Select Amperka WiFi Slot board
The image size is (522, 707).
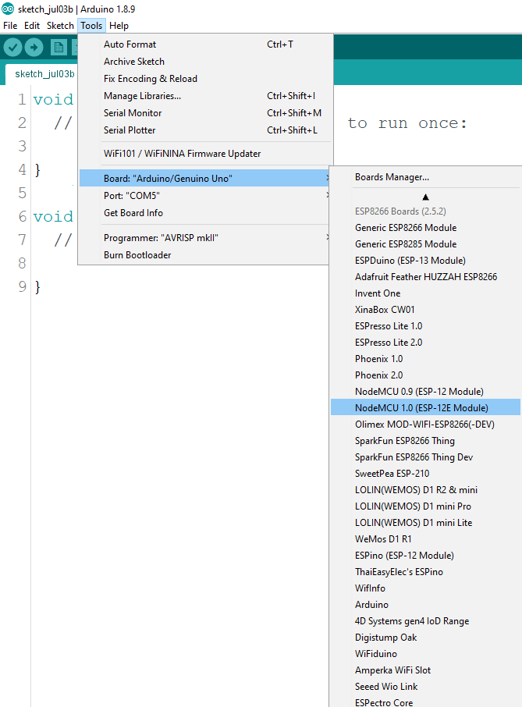point(425,670)
